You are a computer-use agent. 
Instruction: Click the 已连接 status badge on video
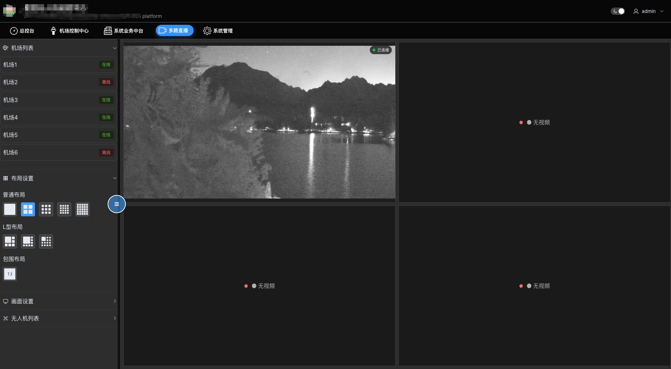tap(381, 50)
